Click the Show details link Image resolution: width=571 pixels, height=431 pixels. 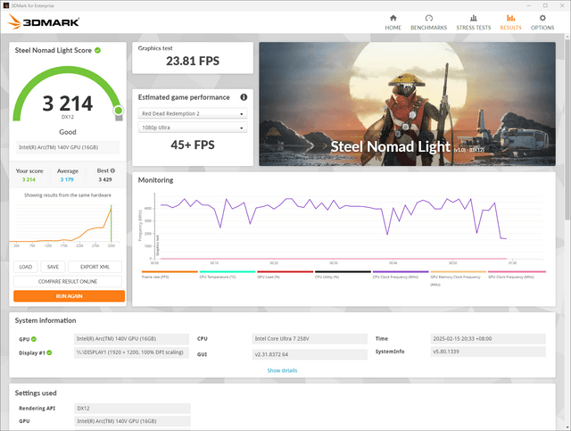point(282,370)
